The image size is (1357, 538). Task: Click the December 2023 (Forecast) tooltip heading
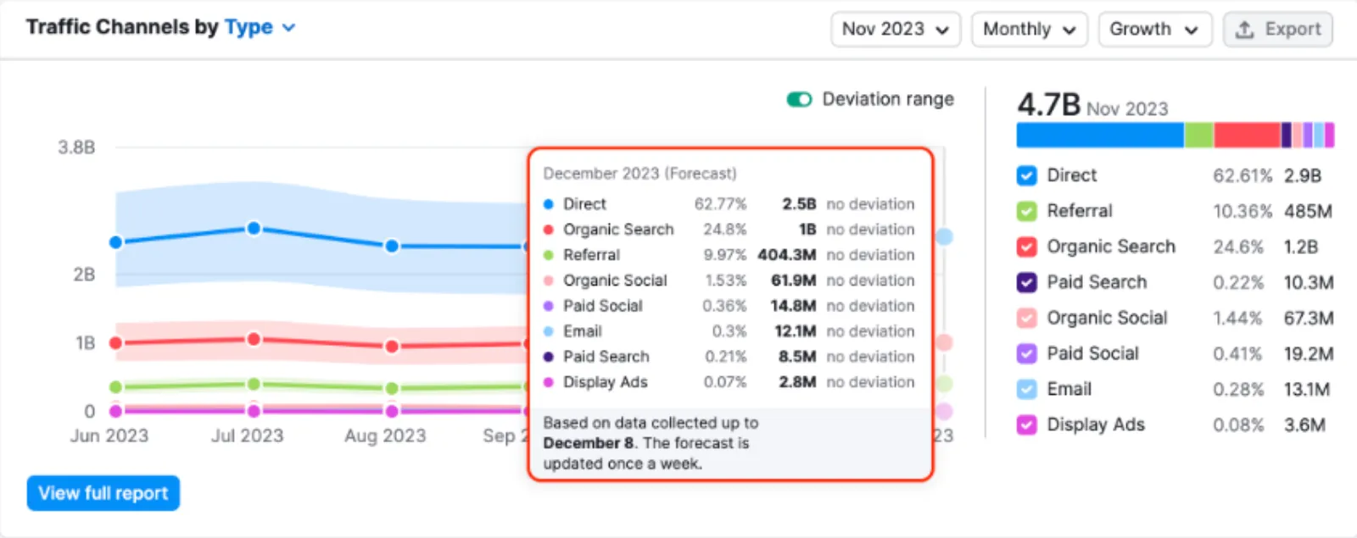tap(639, 174)
